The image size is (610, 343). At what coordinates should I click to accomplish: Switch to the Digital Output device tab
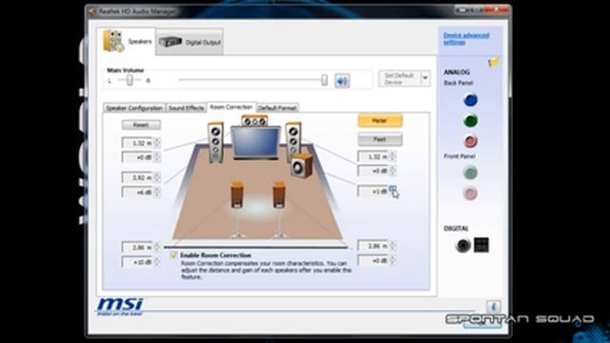click(x=190, y=42)
